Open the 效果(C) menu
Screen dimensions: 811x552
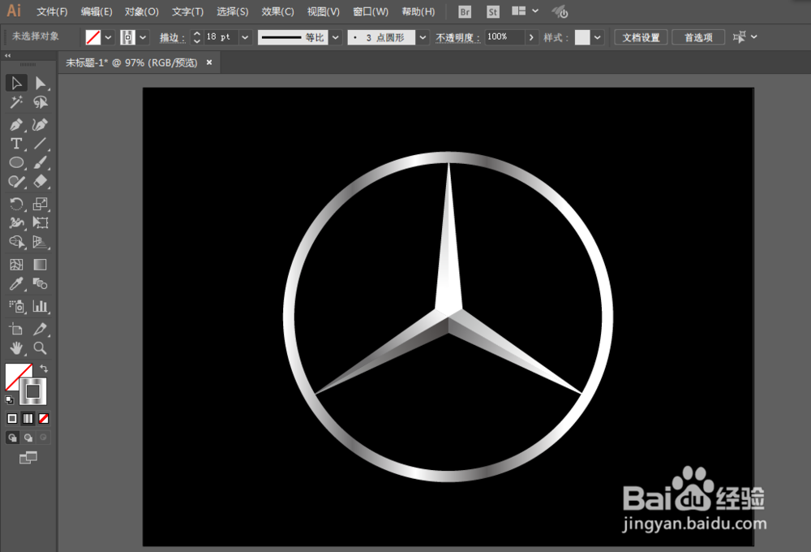point(277,11)
